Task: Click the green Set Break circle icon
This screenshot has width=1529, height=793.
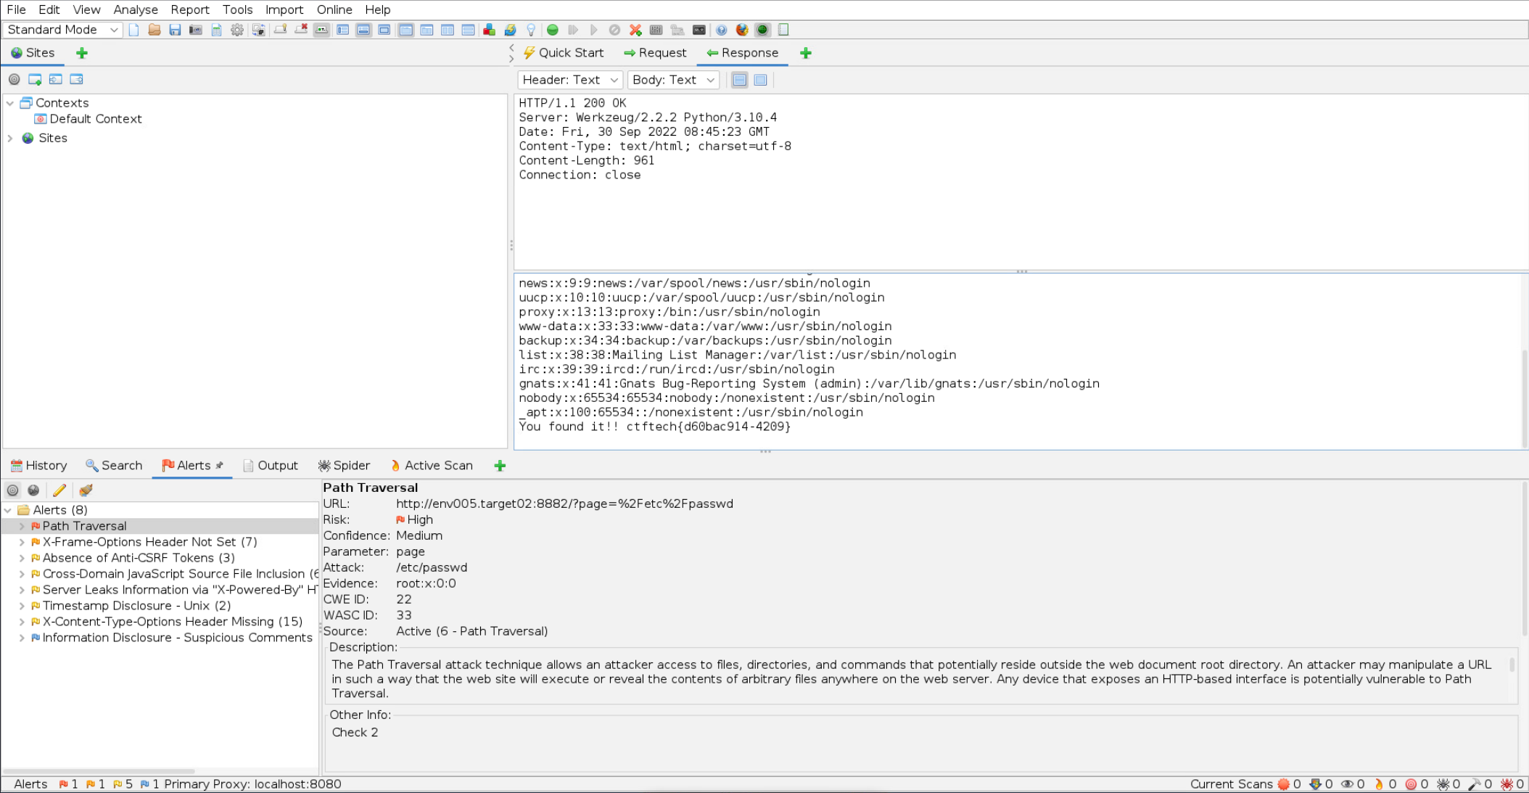Action: point(553,30)
